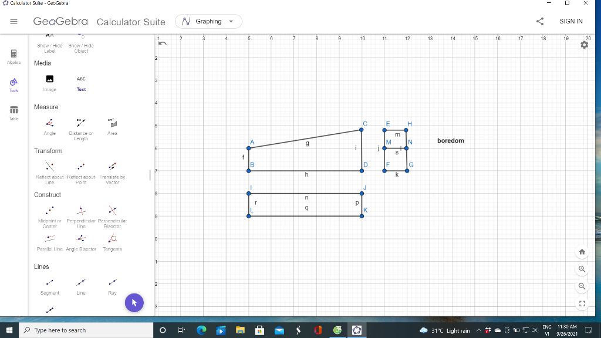Open graphics view settings gear
Image resolution: width=601 pixels, height=338 pixels.
584,45
